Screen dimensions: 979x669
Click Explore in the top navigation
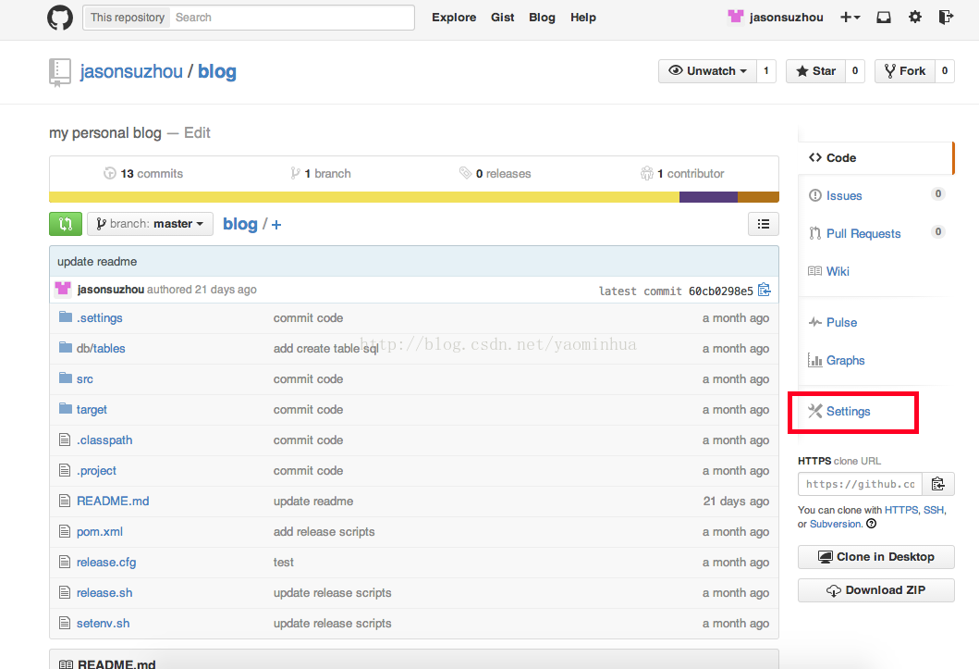[x=454, y=18]
